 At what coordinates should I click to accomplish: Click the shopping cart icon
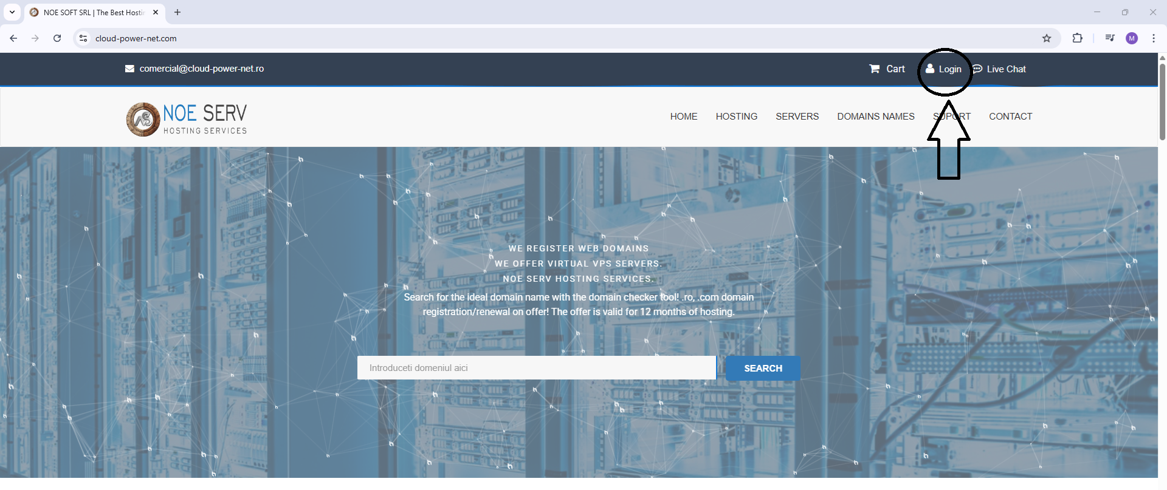pos(874,69)
